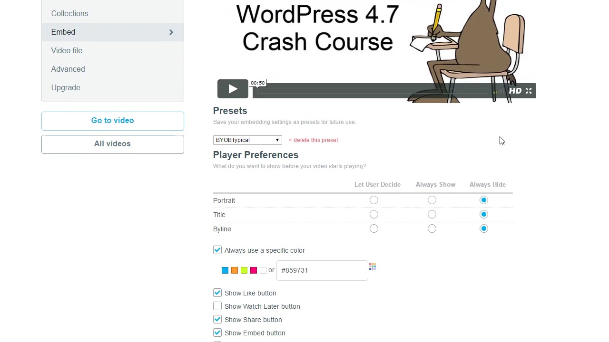This screenshot has width=609, height=342.
Task: Select Always Hide for Title
Action: [484, 215]
